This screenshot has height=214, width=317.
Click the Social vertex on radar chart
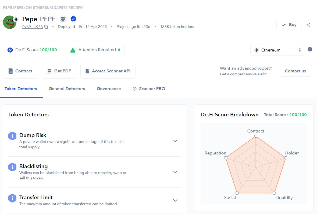pos(237,193)
